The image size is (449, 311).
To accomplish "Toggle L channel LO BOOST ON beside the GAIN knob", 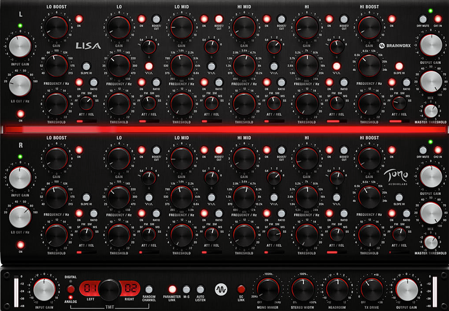I will point(79,19).
